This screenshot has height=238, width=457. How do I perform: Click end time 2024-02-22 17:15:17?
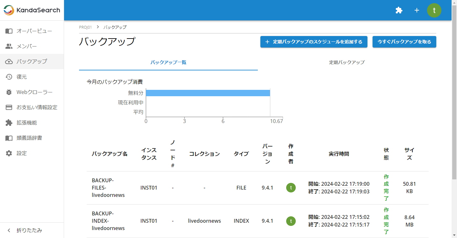(x=345, y=225)
